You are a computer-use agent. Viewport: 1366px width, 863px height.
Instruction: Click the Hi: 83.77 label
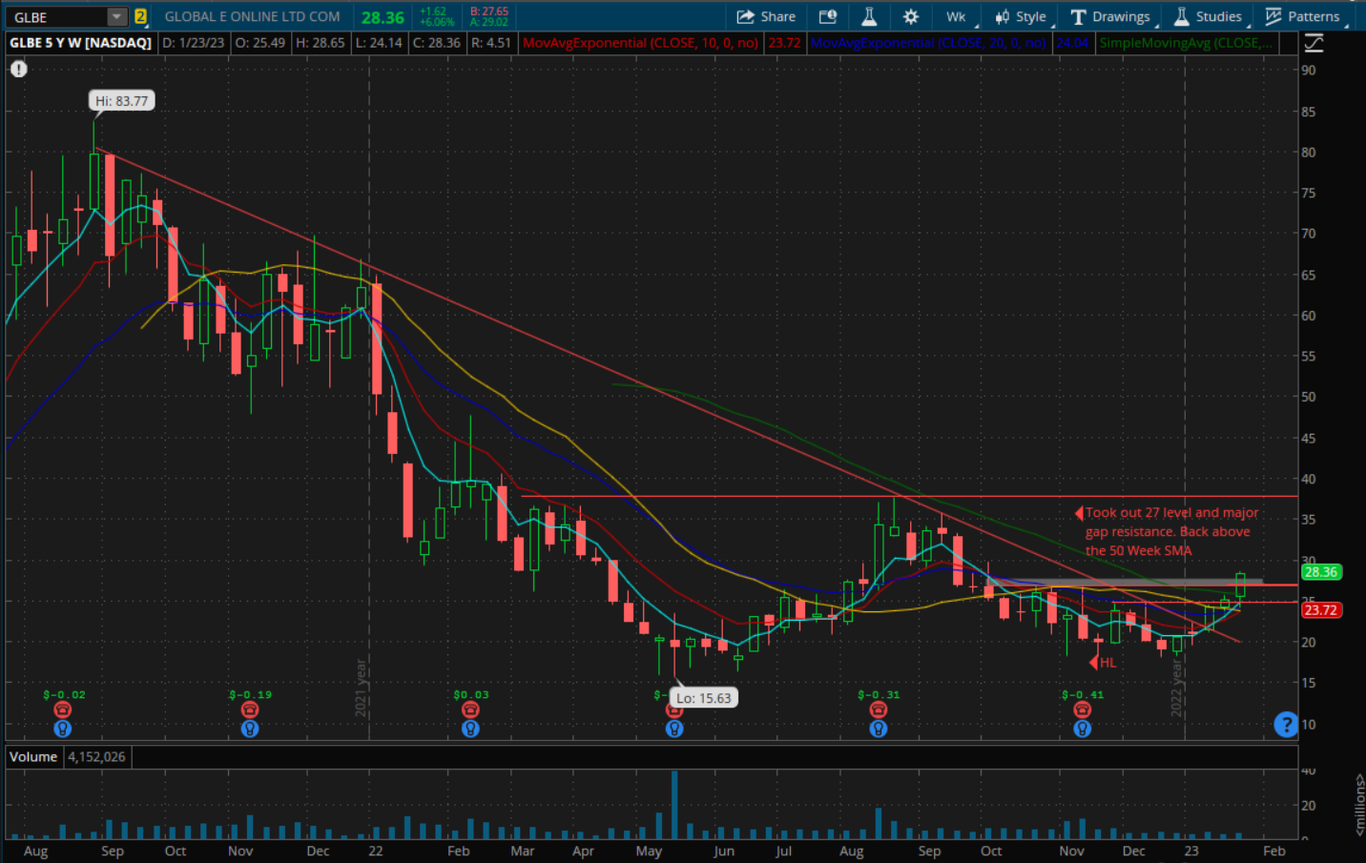click(121, 101)
